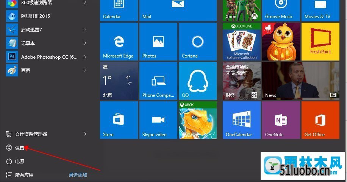Open the 财经 finance tile

click(x=242, y=81)
